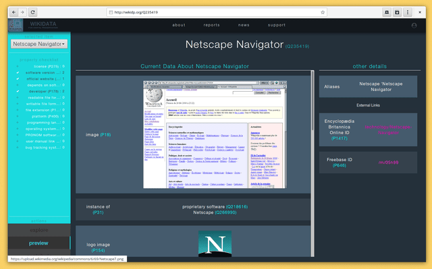432x269 pixels.
Task: Bookmark this page with the star icon
Action: (x=323, y=12)
